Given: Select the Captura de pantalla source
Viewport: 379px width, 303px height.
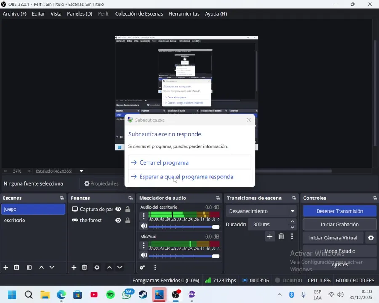Looking at the screenshot, I should 92,209.
